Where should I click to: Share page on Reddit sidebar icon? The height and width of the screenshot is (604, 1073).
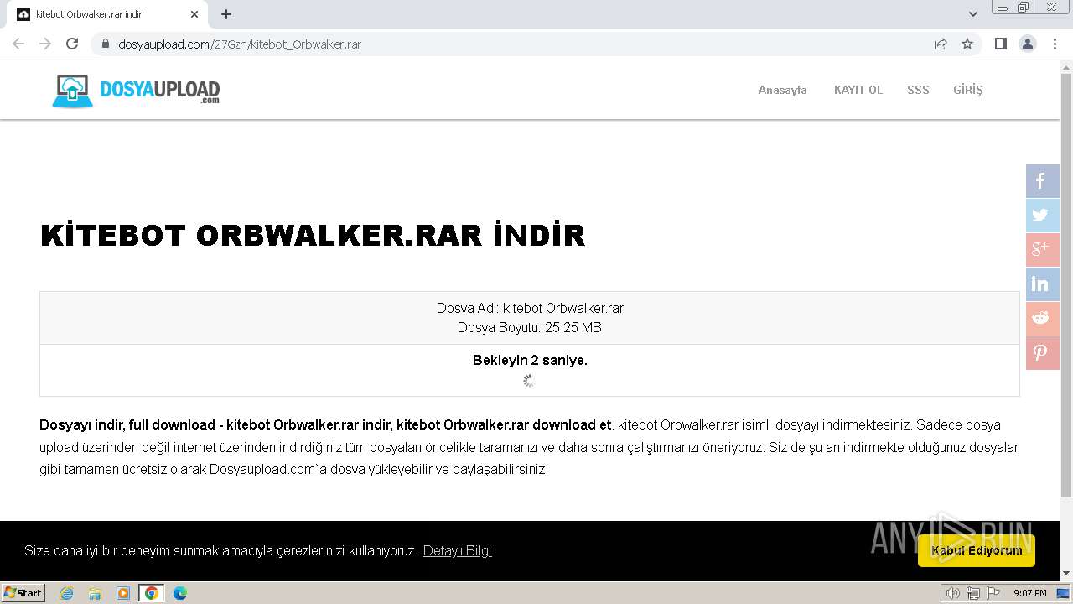[1042, 319]
